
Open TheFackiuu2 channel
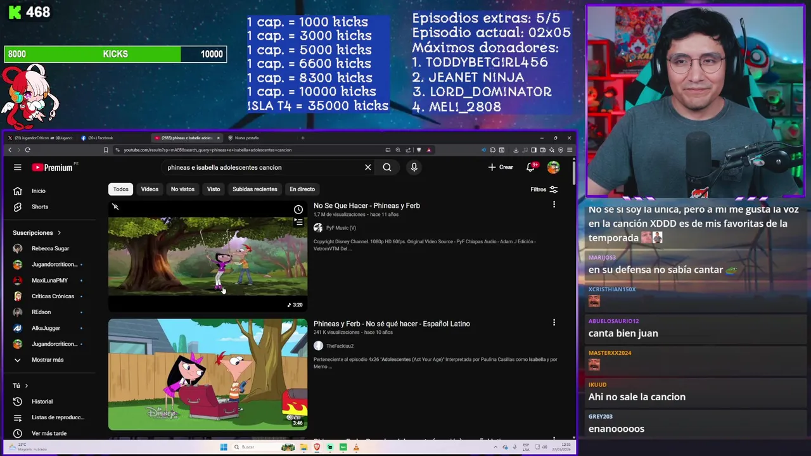[x=340, y=346]
